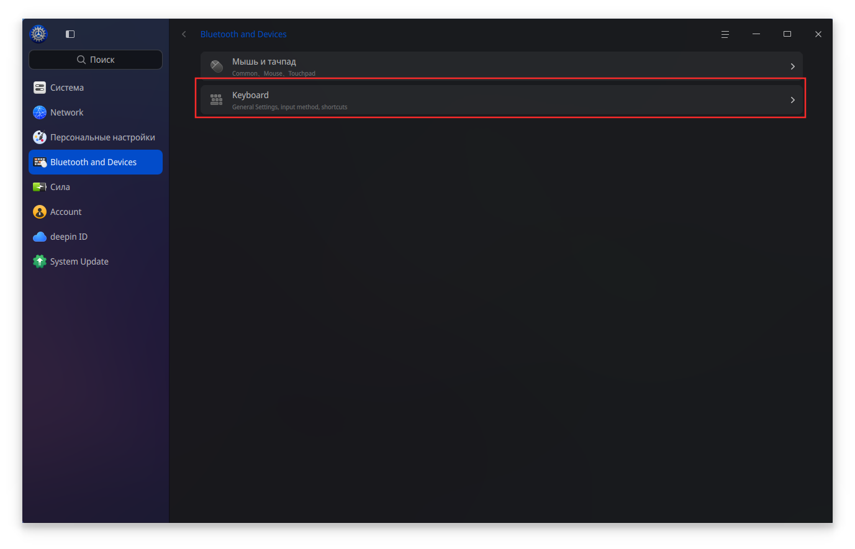This screenshot has height=549, width=855.
Task: Toggle the sidebar collapse icon
Action: (x=70, y=34)
